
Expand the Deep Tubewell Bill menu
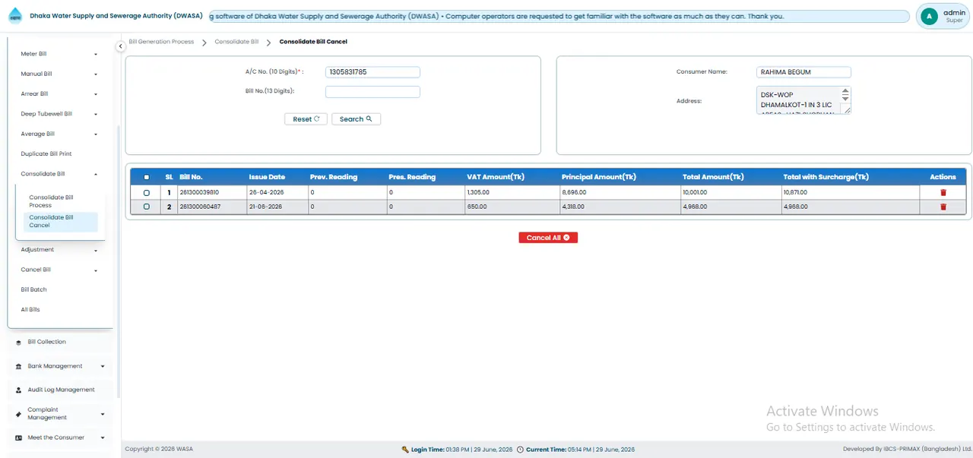tap(96, 115)
